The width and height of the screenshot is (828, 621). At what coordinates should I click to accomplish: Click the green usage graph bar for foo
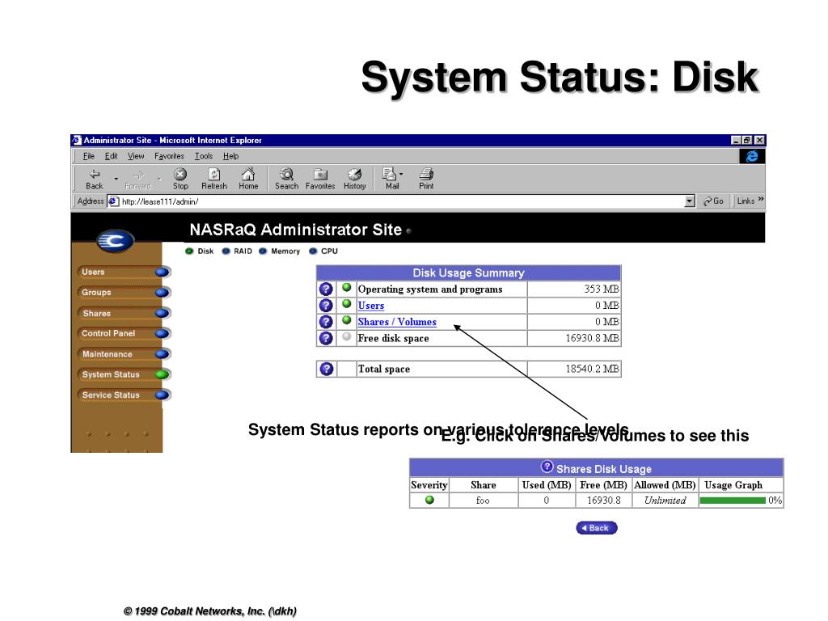(733, 500)
